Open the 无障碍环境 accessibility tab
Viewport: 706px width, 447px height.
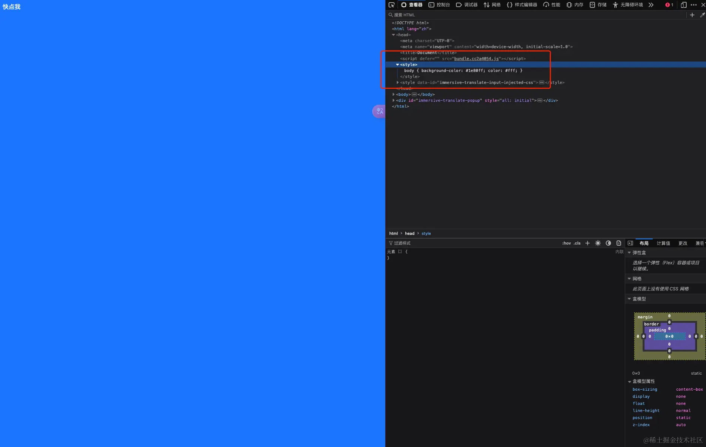click(x=628, y=5)
